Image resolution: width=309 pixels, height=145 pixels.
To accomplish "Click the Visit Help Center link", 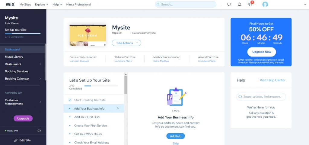I will click(x=272, y=80).
